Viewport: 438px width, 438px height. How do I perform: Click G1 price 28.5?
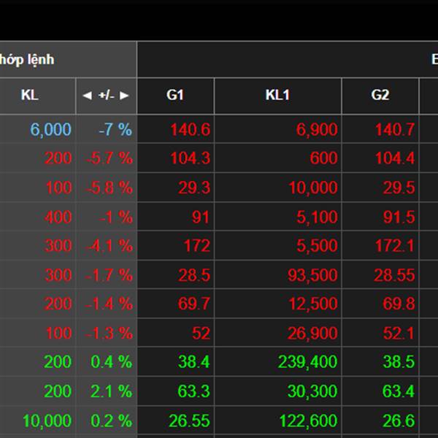(x=194, y=275)
